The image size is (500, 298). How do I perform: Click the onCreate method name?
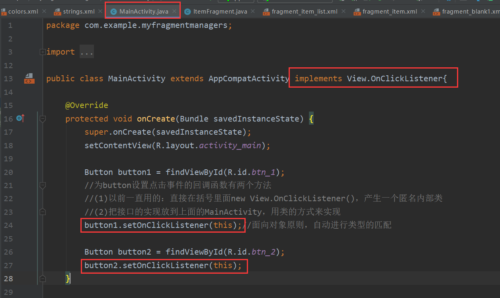tap(156, 119)
